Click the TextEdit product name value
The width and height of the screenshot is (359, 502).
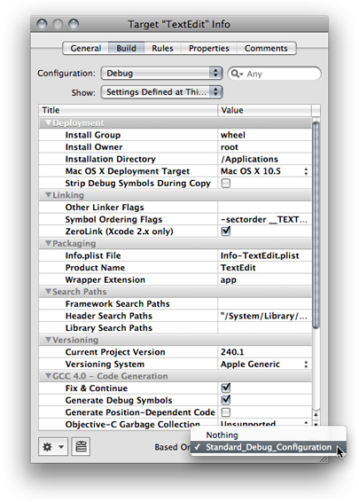265,268
